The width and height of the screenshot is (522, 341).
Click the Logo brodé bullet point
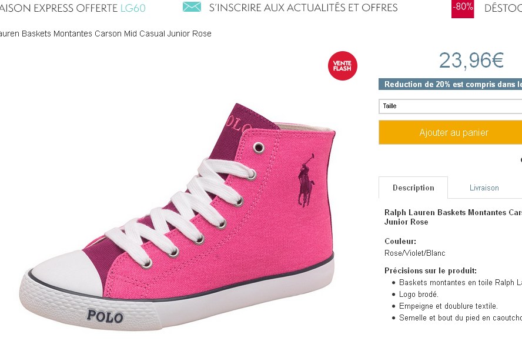click(x=419, y=295)
